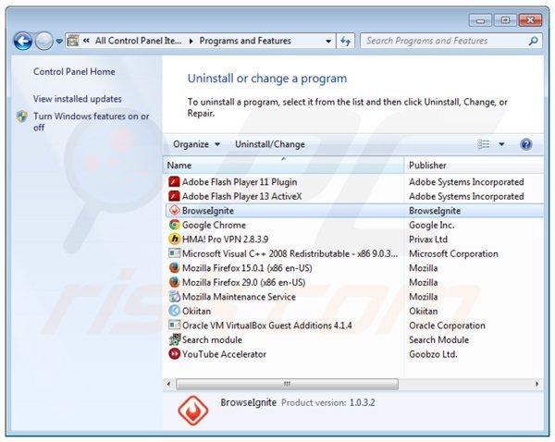Select the BrowseIgnite program name

(x=208, y=211)
